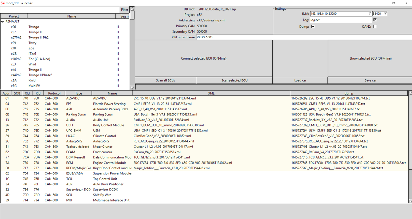Viewport: 412px width, 219px height.
Task: Click the mod_ddt Launcher title icon
Action: [3, 3]
